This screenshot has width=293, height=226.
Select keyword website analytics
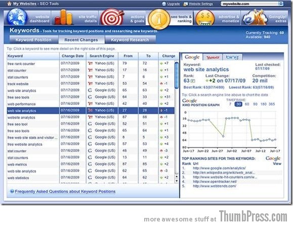[21, 118]
